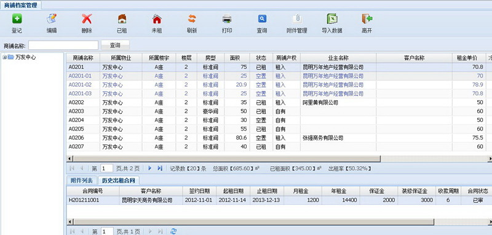
Task: Click 豪华间 room type cell
Action: click(210, 111)
